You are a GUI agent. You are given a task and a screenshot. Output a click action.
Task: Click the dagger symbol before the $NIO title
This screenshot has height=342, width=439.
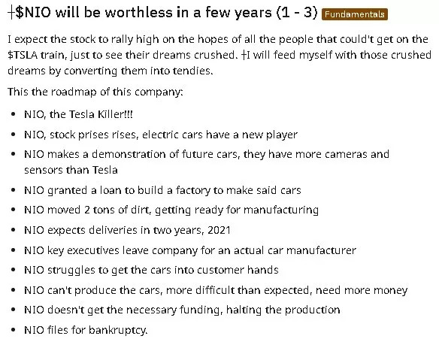[x=11, y=13]
